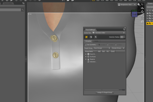Select the Y Axis radio button
Screen dimensions: 153x102
107,45
